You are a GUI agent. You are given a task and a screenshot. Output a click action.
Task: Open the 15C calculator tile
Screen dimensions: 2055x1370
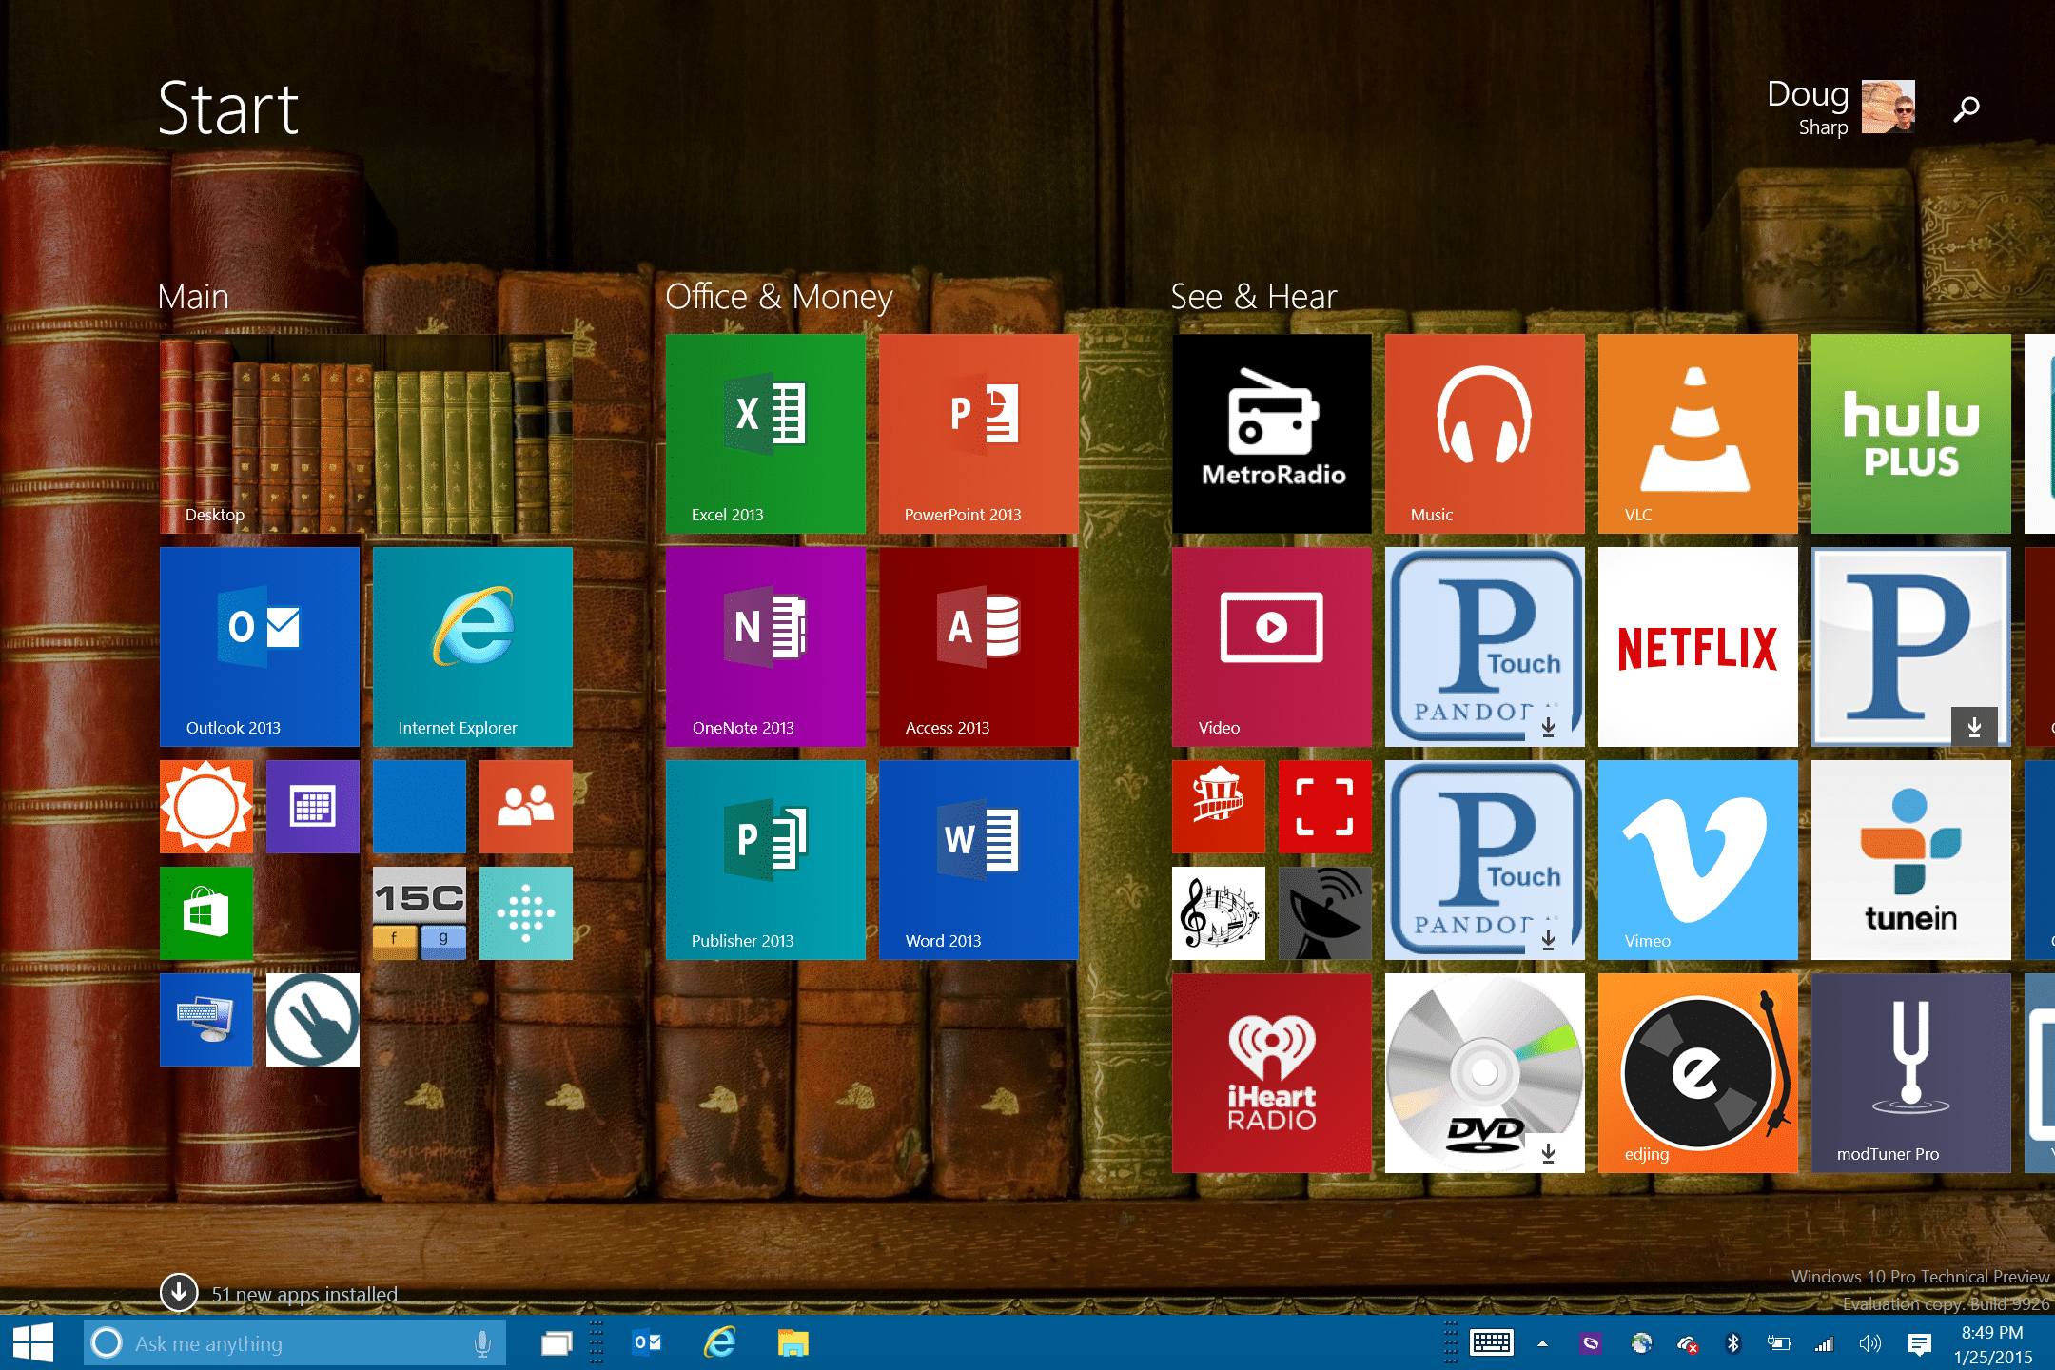420,913
